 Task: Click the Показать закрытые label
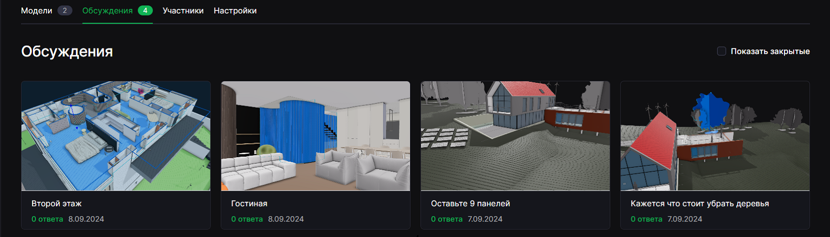point(770,51)
